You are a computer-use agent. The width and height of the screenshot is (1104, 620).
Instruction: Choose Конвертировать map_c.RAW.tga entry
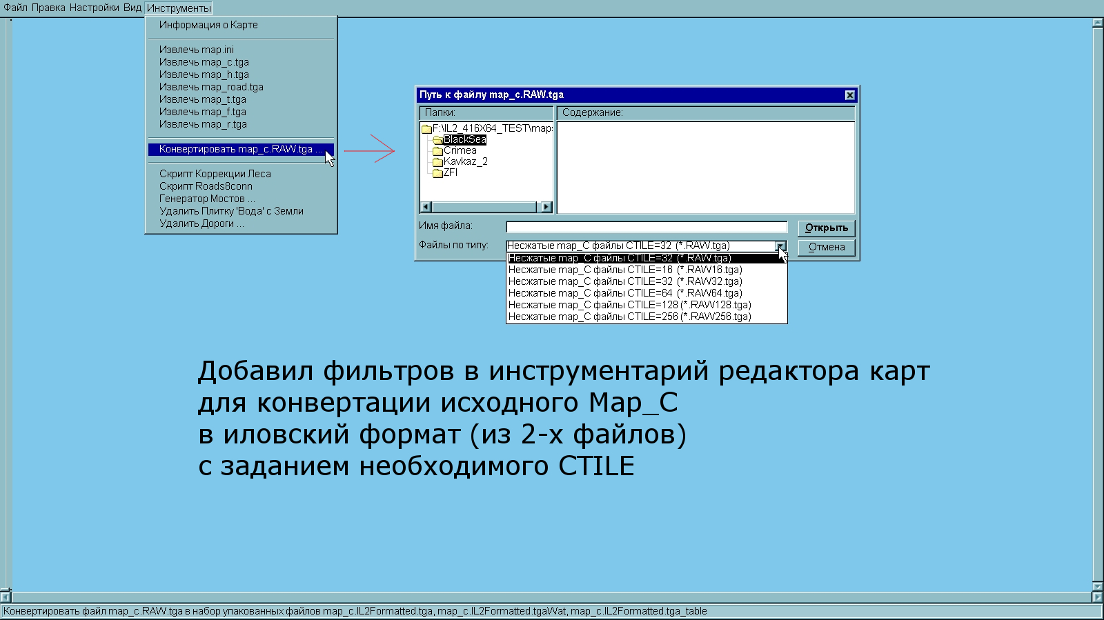click(241, 149)
